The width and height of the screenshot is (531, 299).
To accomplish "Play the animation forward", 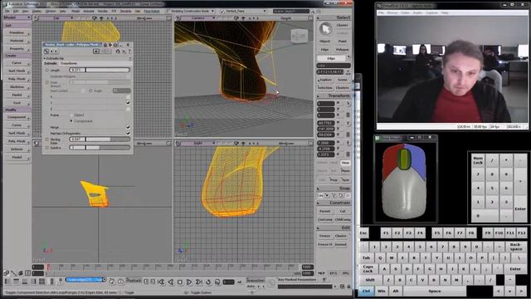I will coord(189,282).
